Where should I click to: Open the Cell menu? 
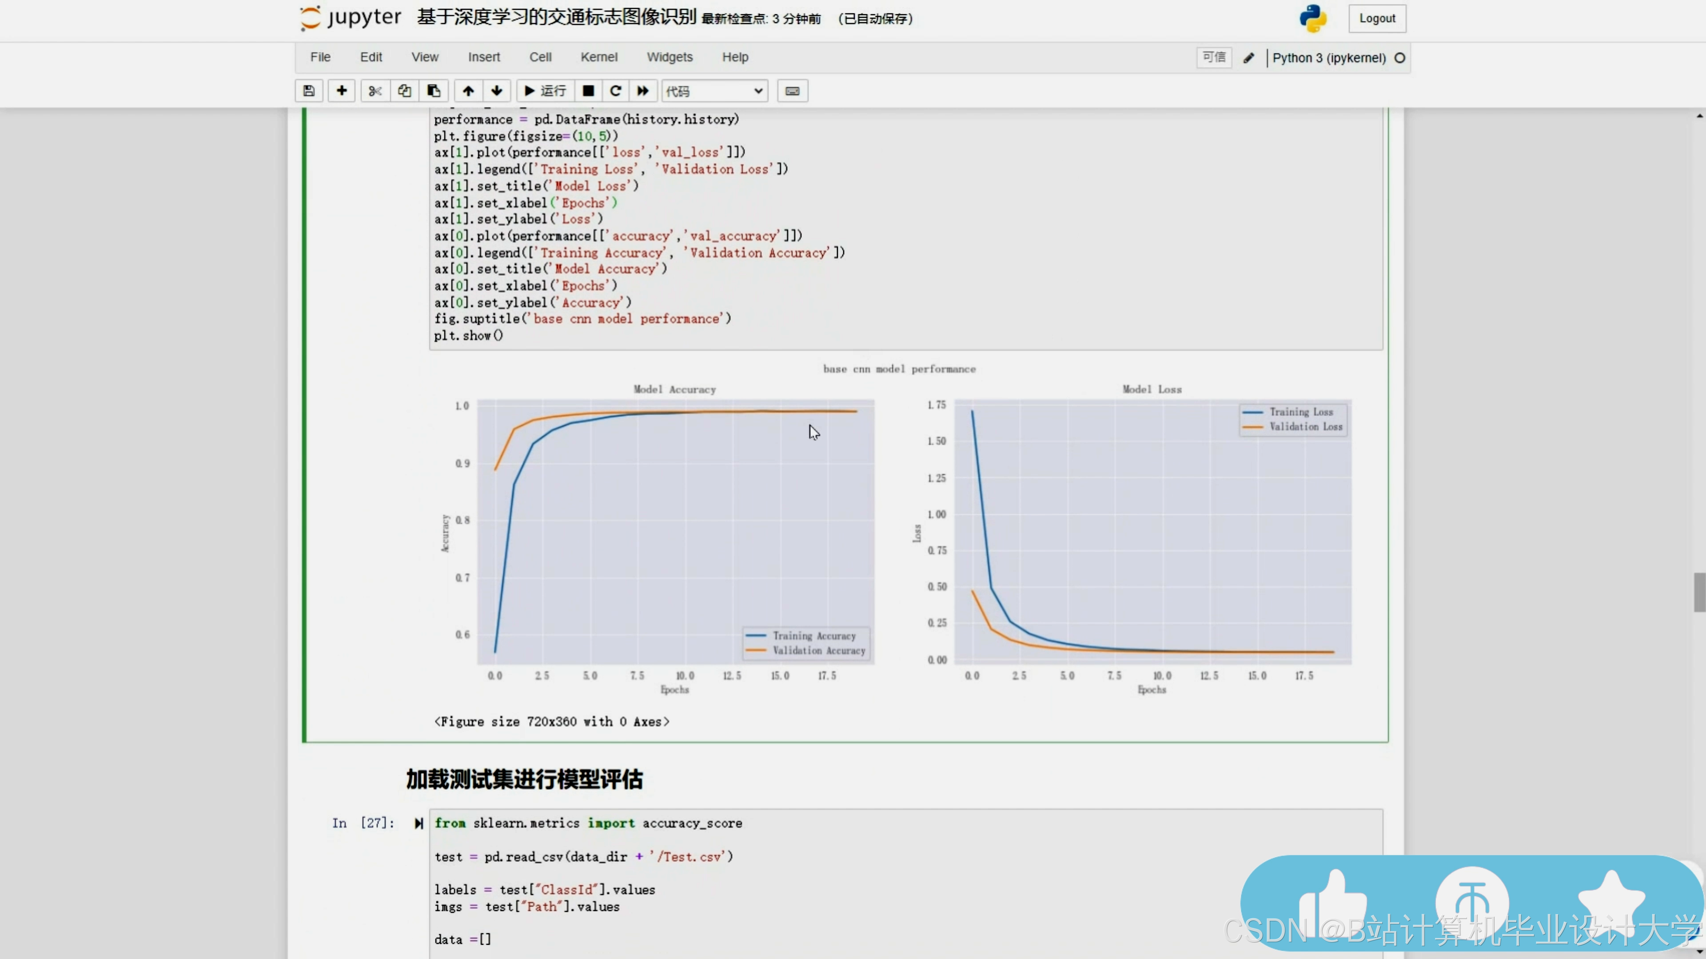coord(540,57)
